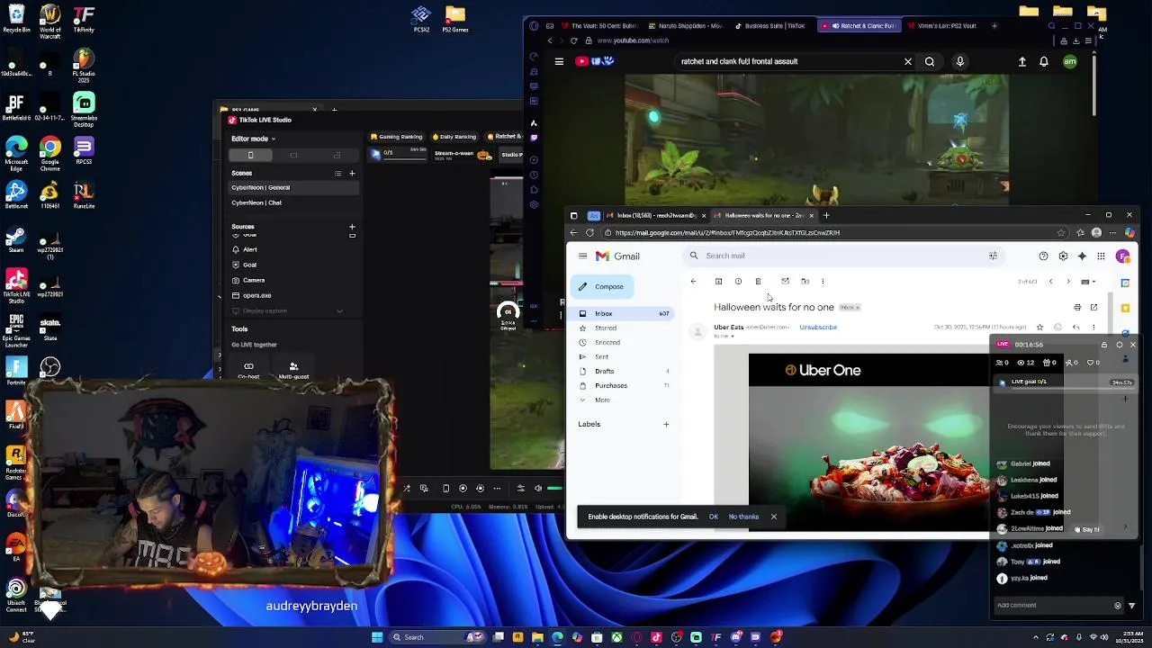Viewport: 1152px width, 648px height.
Task: Open Google Chrome desktop shortcut
Action: tap(50, 153)
